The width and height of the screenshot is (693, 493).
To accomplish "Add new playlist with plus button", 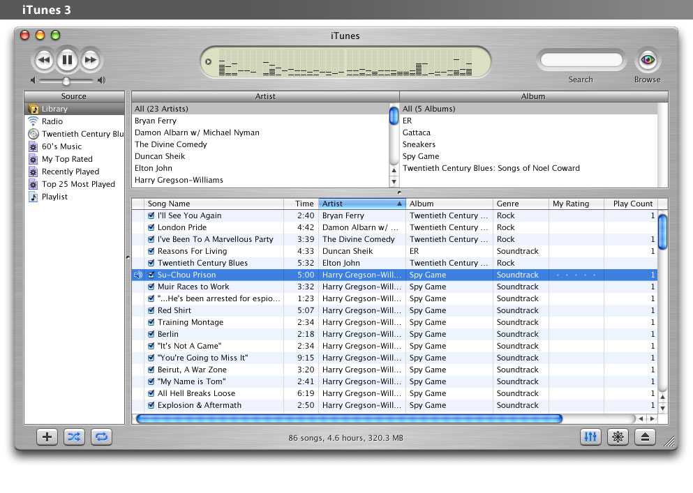I will click(x=47, y=437).
